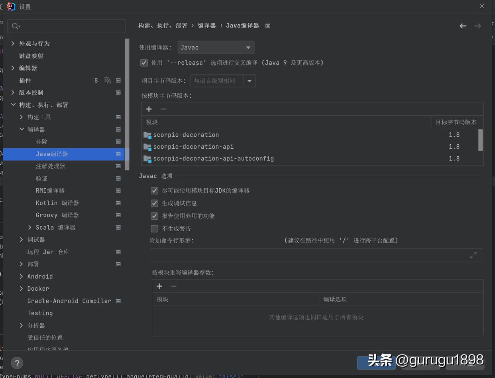
Task: Click the help question mark button
Action: coord(17,363)
